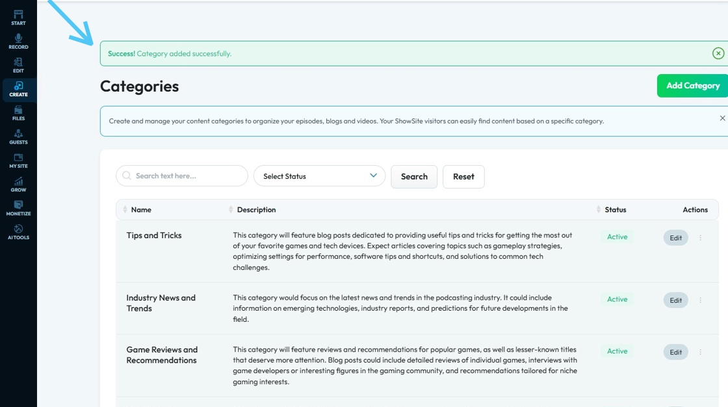Open the GROW analytics section
Viewport: 728px width, 407px height.
tap(18, 185)
